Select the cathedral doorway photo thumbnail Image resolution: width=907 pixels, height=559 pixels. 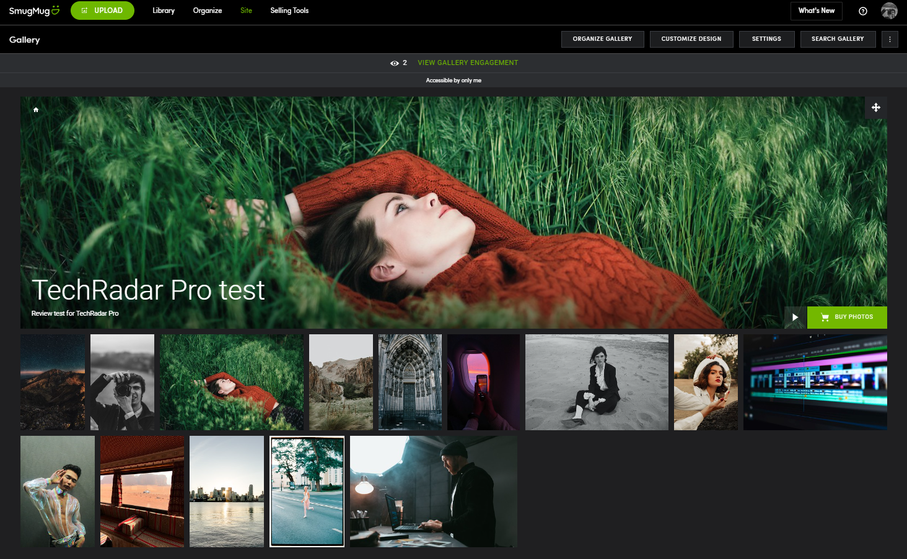410,382
